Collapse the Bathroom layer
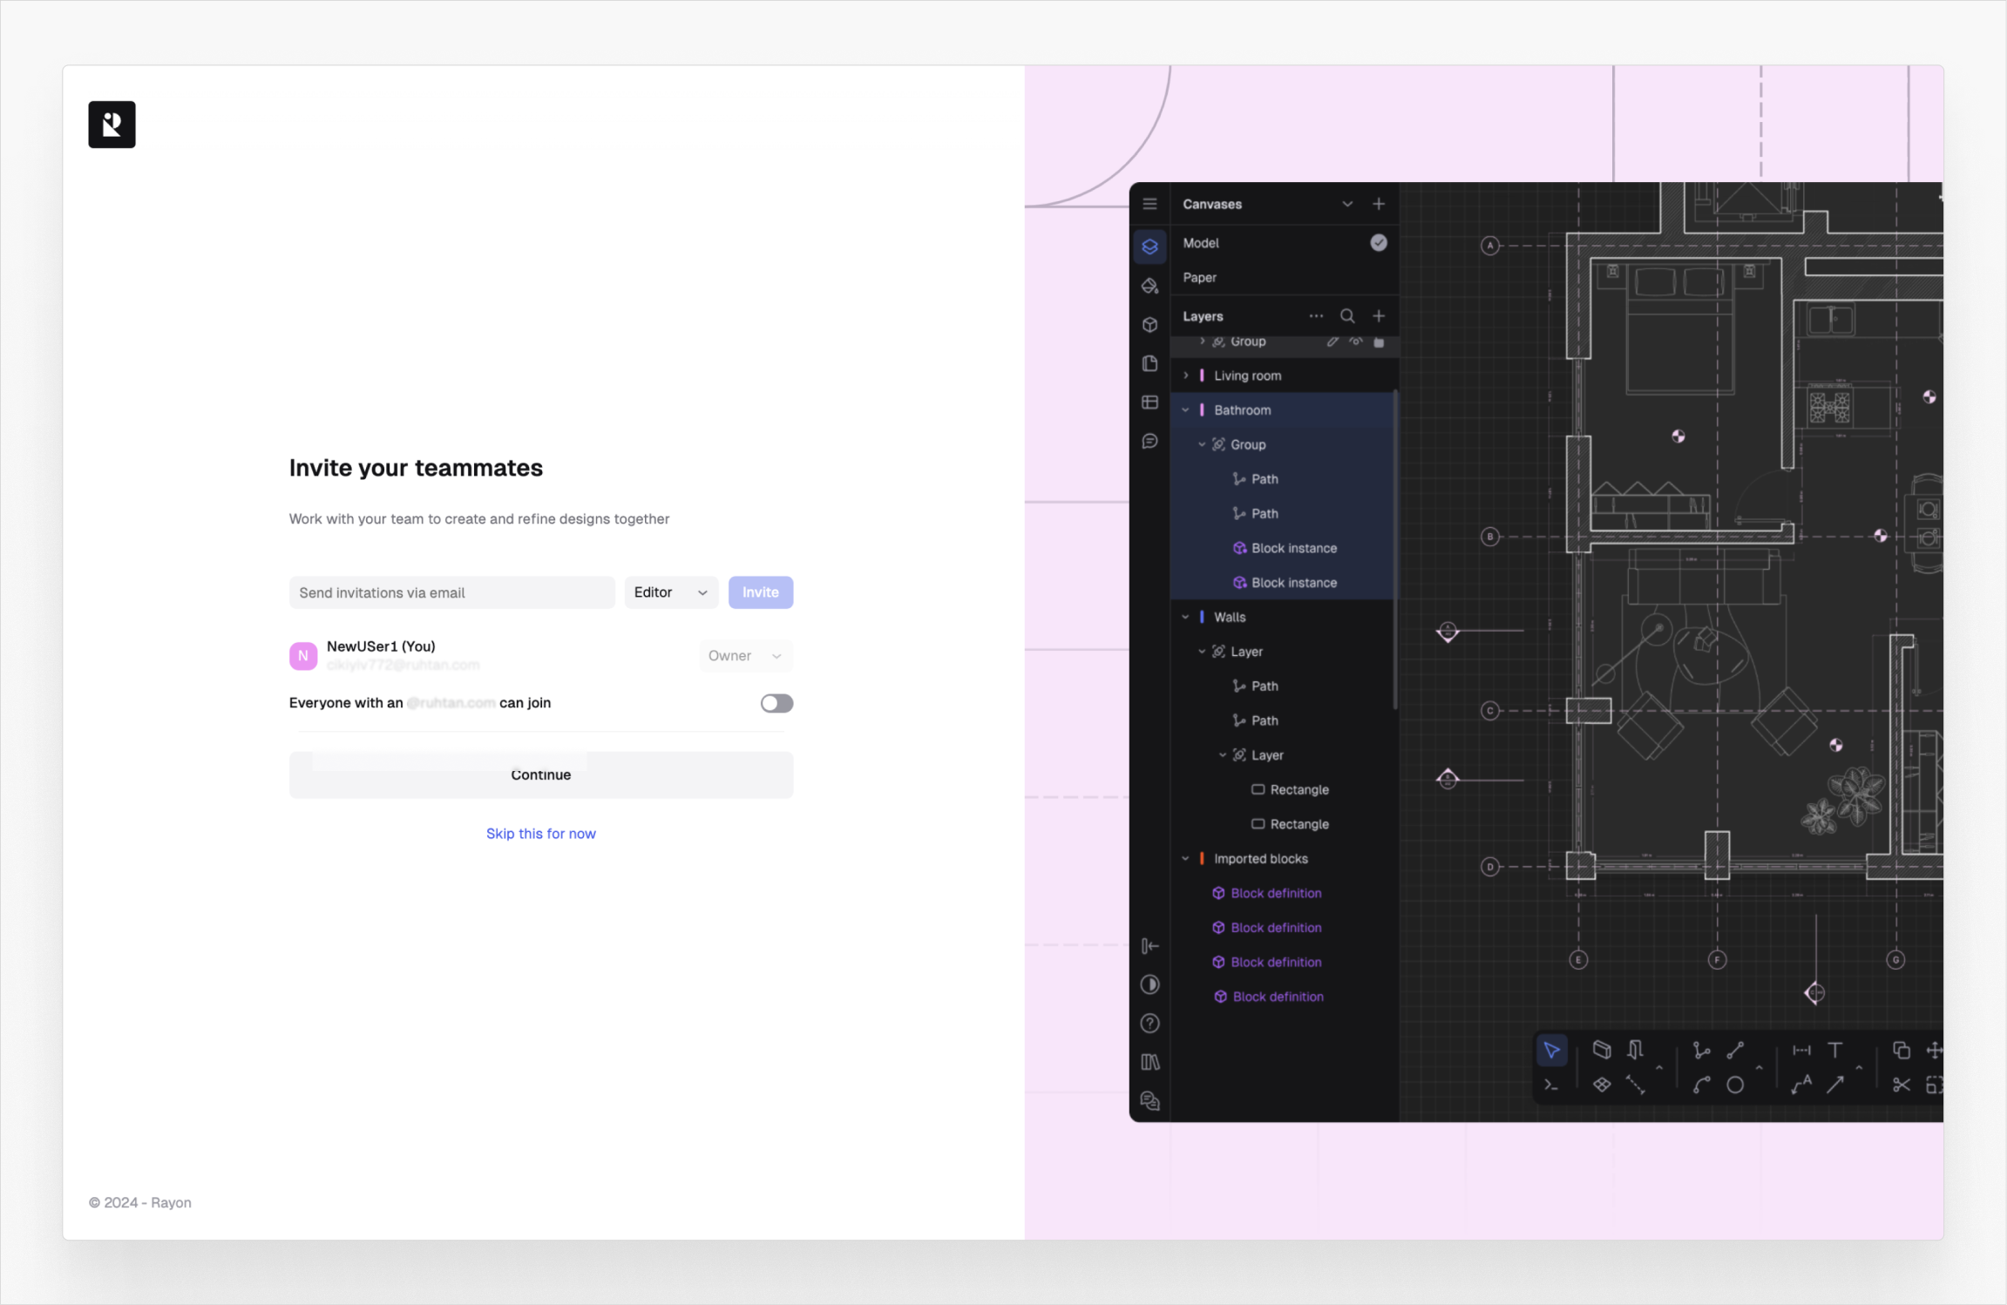This screenshot has height=1305, width=2007. 1185,410
